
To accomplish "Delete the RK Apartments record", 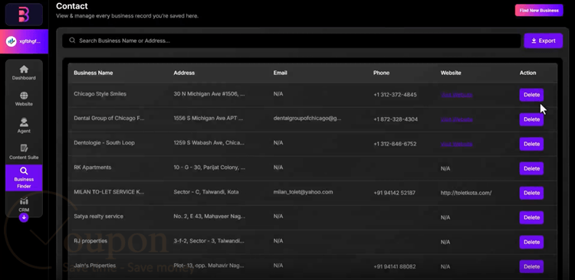I will pos(531,168).
